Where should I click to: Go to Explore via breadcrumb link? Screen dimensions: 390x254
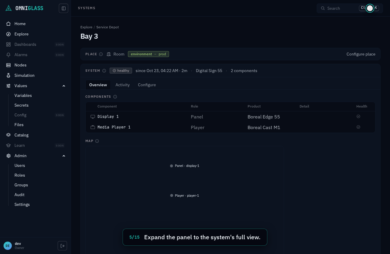point(86,27)
